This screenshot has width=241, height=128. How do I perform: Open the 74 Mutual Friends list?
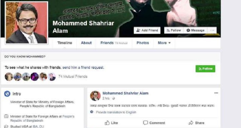tap(73, 76)
